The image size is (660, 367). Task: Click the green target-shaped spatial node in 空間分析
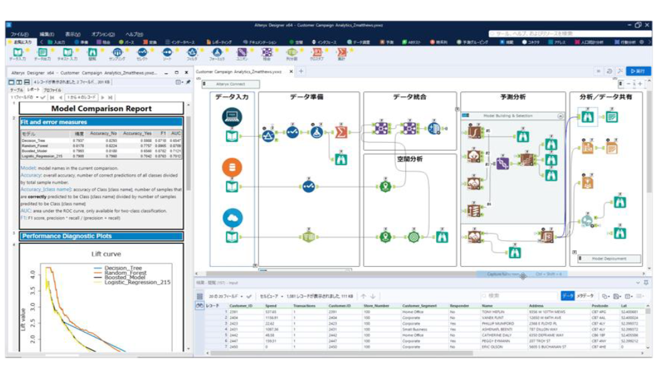(x=414, y=237)
